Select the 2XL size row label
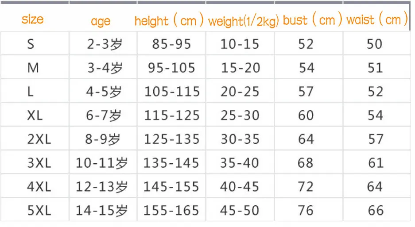 (x=39, y=139)
